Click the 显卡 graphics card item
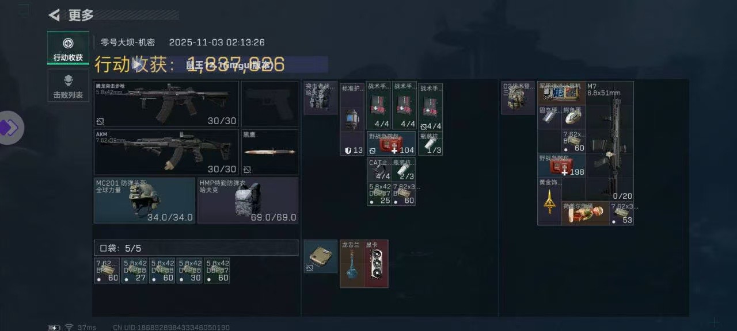737x331 pixels. tap(376, 263)
